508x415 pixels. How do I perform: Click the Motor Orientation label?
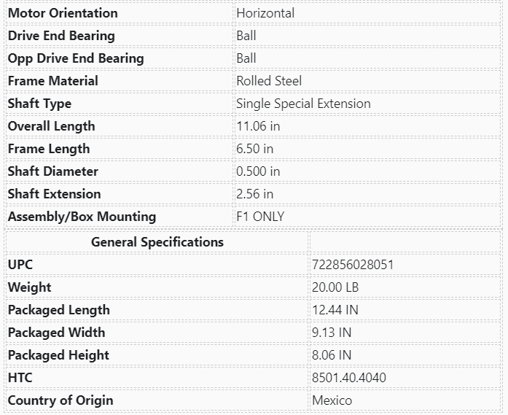[63, 13]
